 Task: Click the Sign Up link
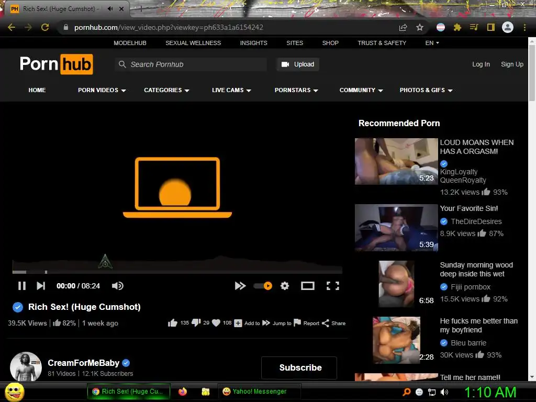tap(512, 64)
